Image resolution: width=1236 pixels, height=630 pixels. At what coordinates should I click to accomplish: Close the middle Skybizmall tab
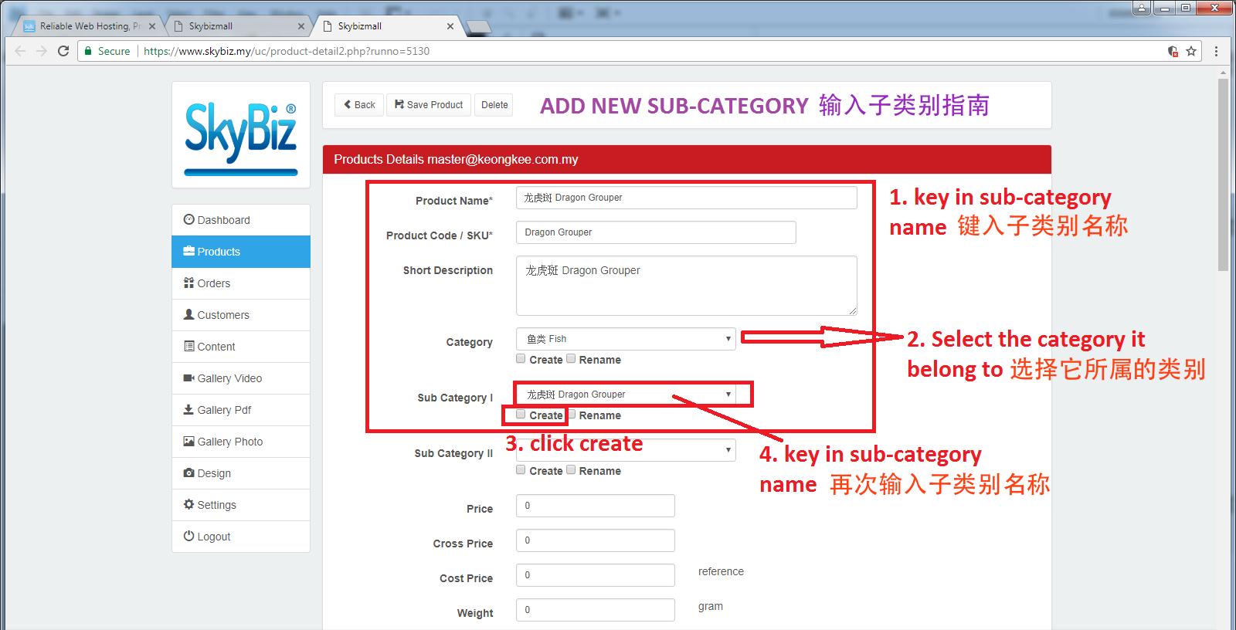[301, 26]
